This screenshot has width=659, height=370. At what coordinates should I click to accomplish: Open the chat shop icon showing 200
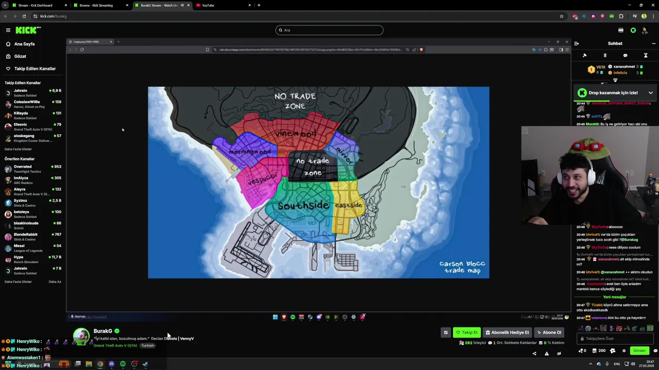[598, 350]
